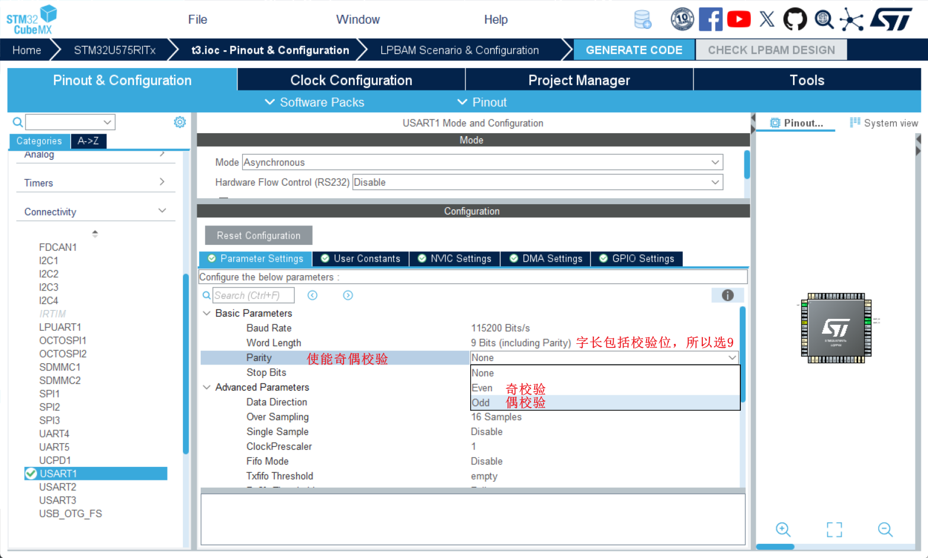Click the ST network star icon

tap(851, 20)
